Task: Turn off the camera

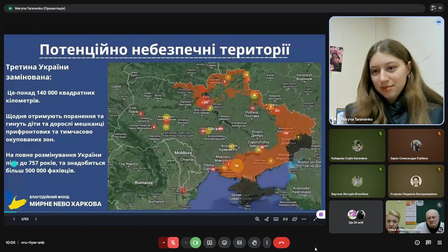Action: (195, 243)
